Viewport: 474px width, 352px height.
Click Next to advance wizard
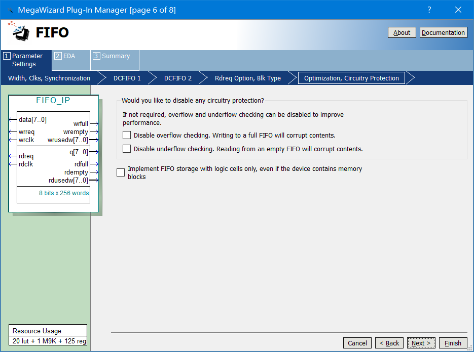point(421,343)
